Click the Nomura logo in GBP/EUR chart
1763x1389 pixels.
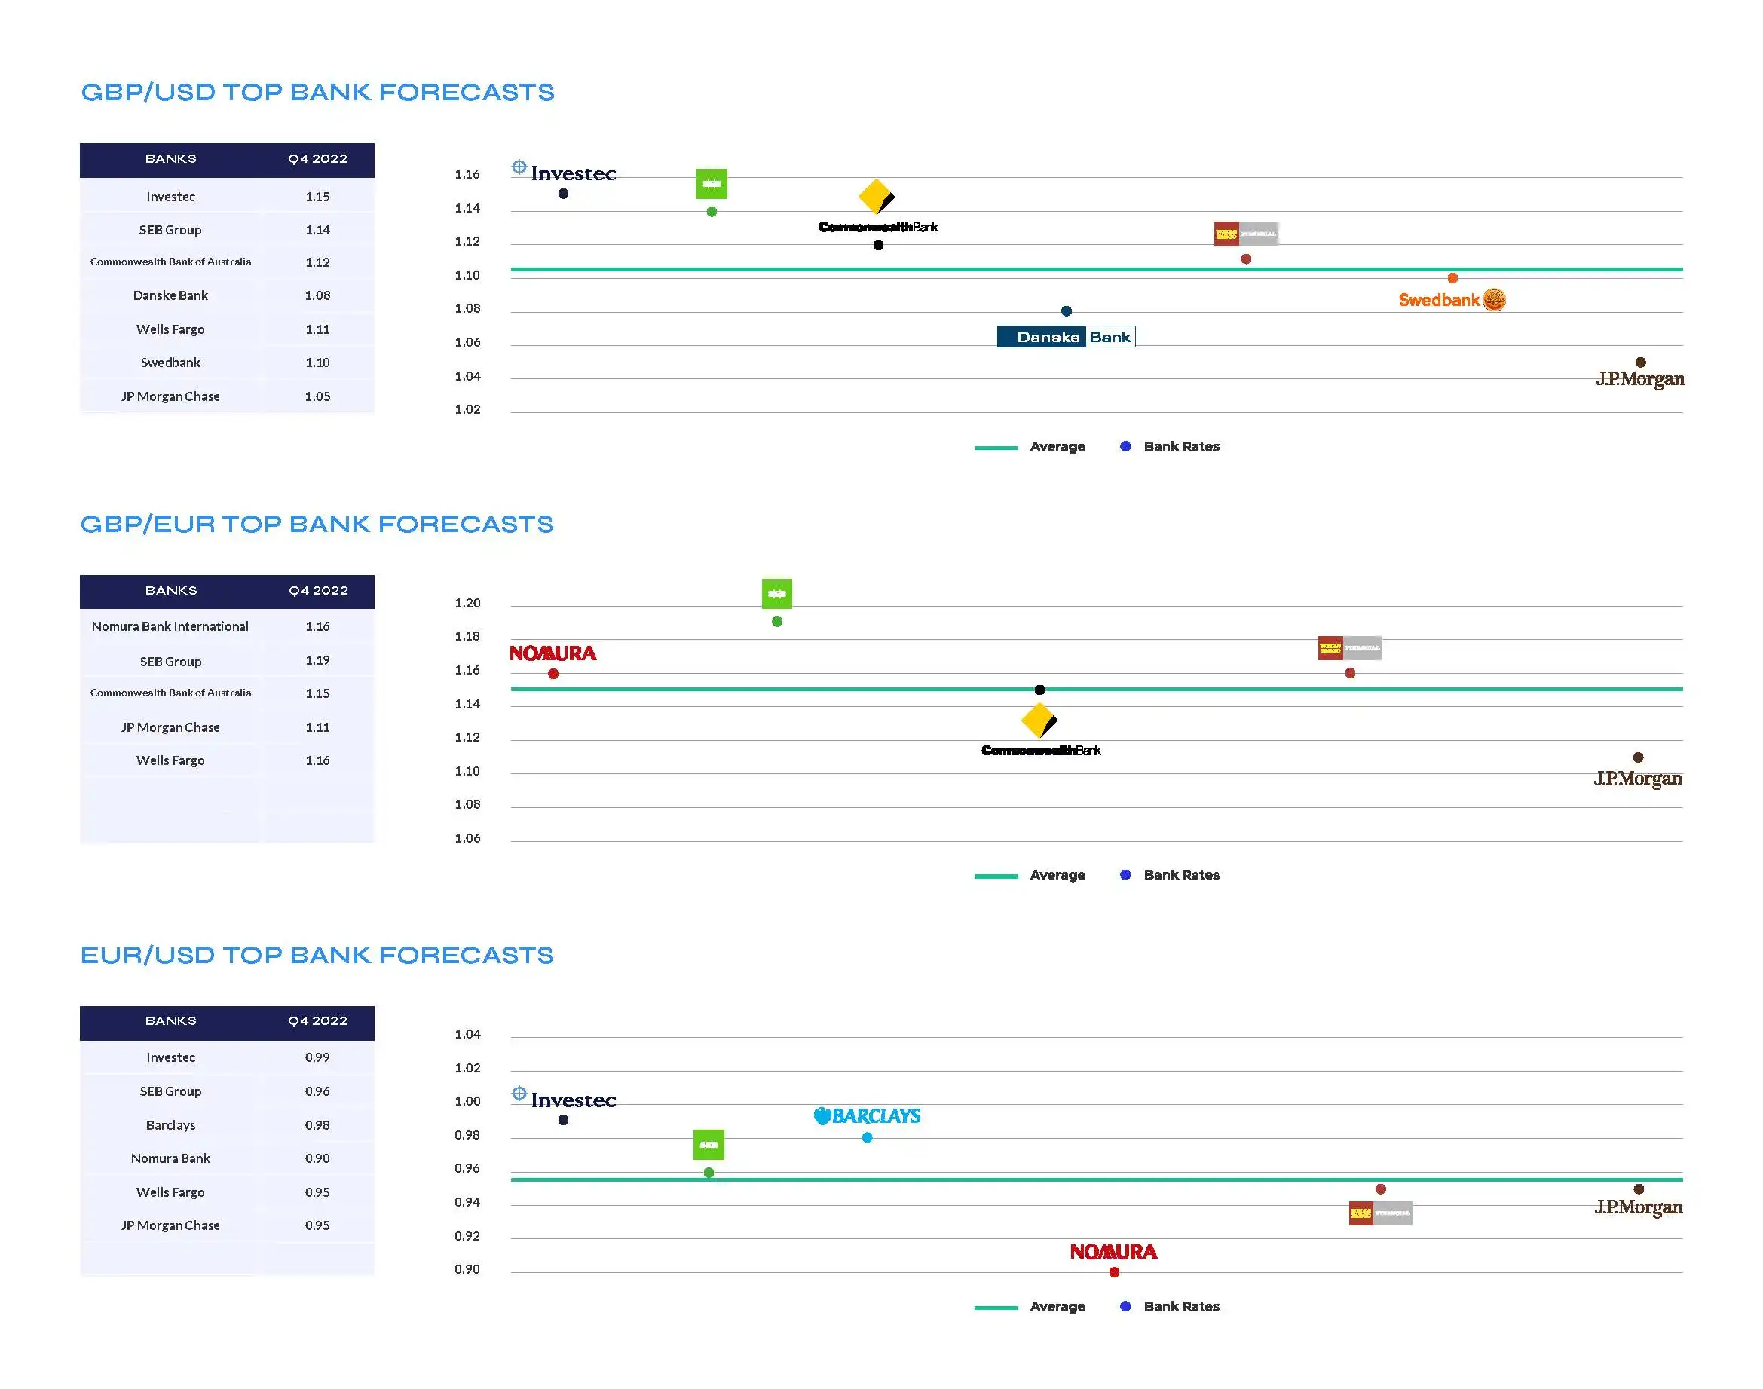(x=553, y=653)
